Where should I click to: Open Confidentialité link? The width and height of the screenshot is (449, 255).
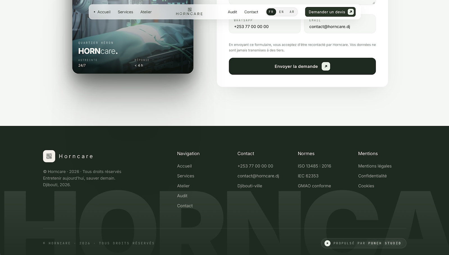coord(372,176)
